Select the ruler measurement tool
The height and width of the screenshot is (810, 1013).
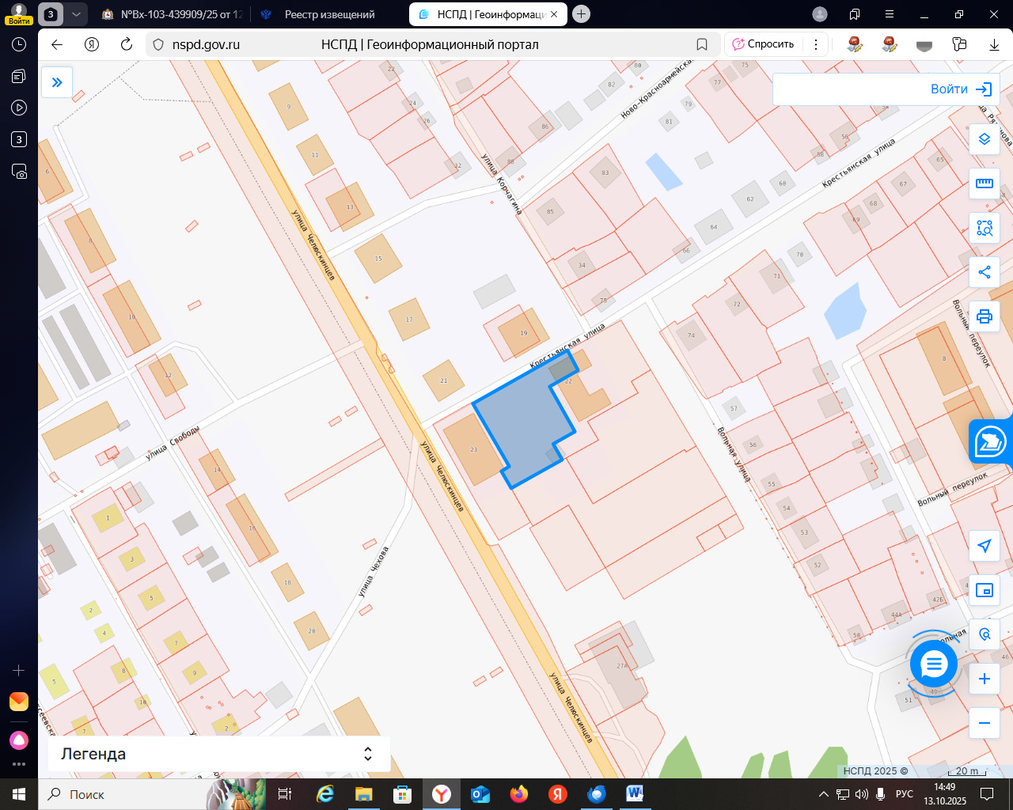985,184
